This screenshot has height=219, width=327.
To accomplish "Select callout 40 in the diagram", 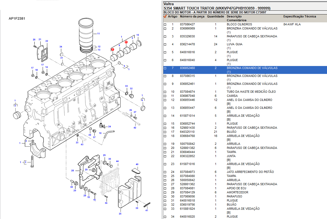I will pos(137,164).
